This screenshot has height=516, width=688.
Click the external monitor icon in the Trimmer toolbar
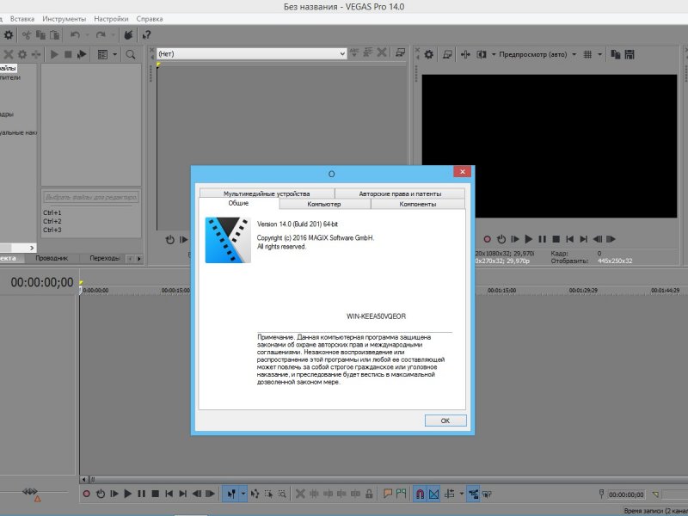(x=400, y=53)
